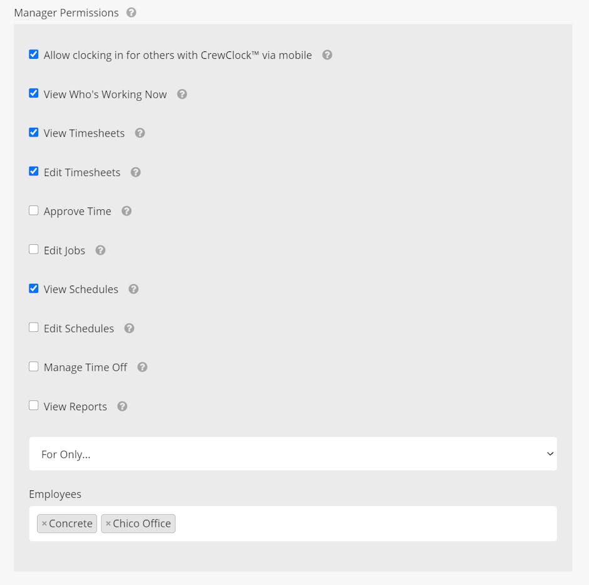This screenshot has width=589, height=585.
Task: Click help icon beside View Reports
Action: coord(122,406)
